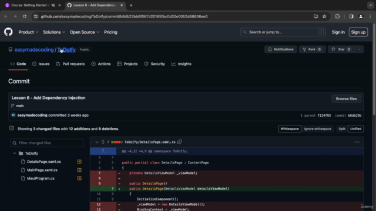Open the browser three-dot menu
This screenshot has width=376, height=211.
click(x=370, y=16)
